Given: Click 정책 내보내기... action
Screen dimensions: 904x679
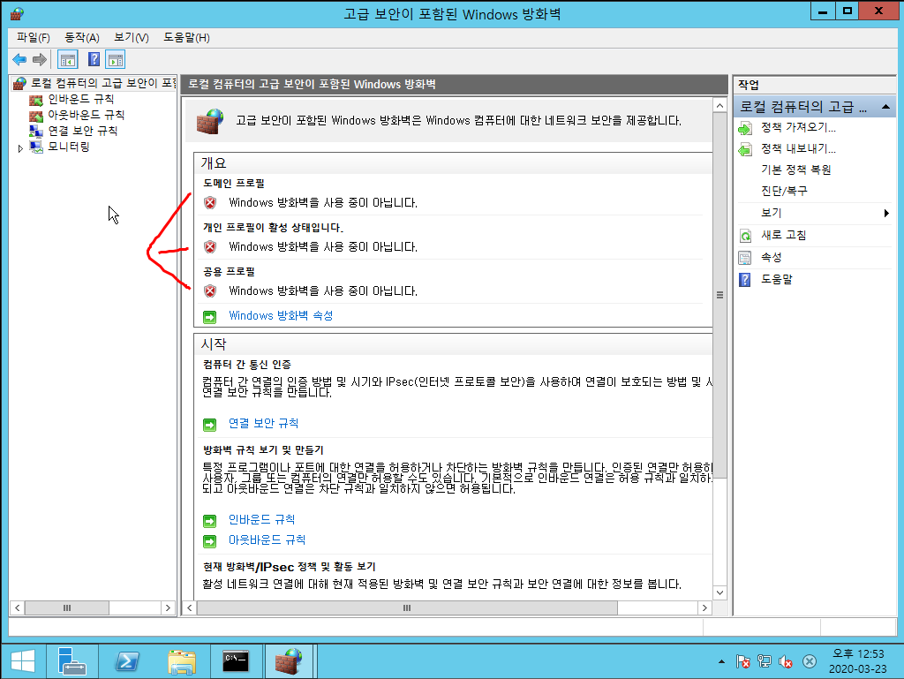Looking at the screenshot, I should click(798, 148).
